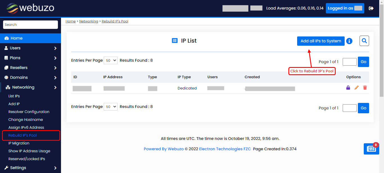Expand the Settings sidebar menu

click(30, 168)
